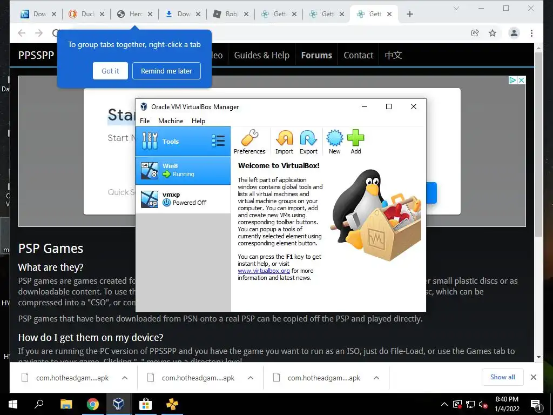Click Chrome forward arrow

(39, 33)
